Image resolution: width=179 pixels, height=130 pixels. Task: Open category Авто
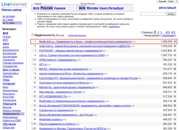coord(6,44)
